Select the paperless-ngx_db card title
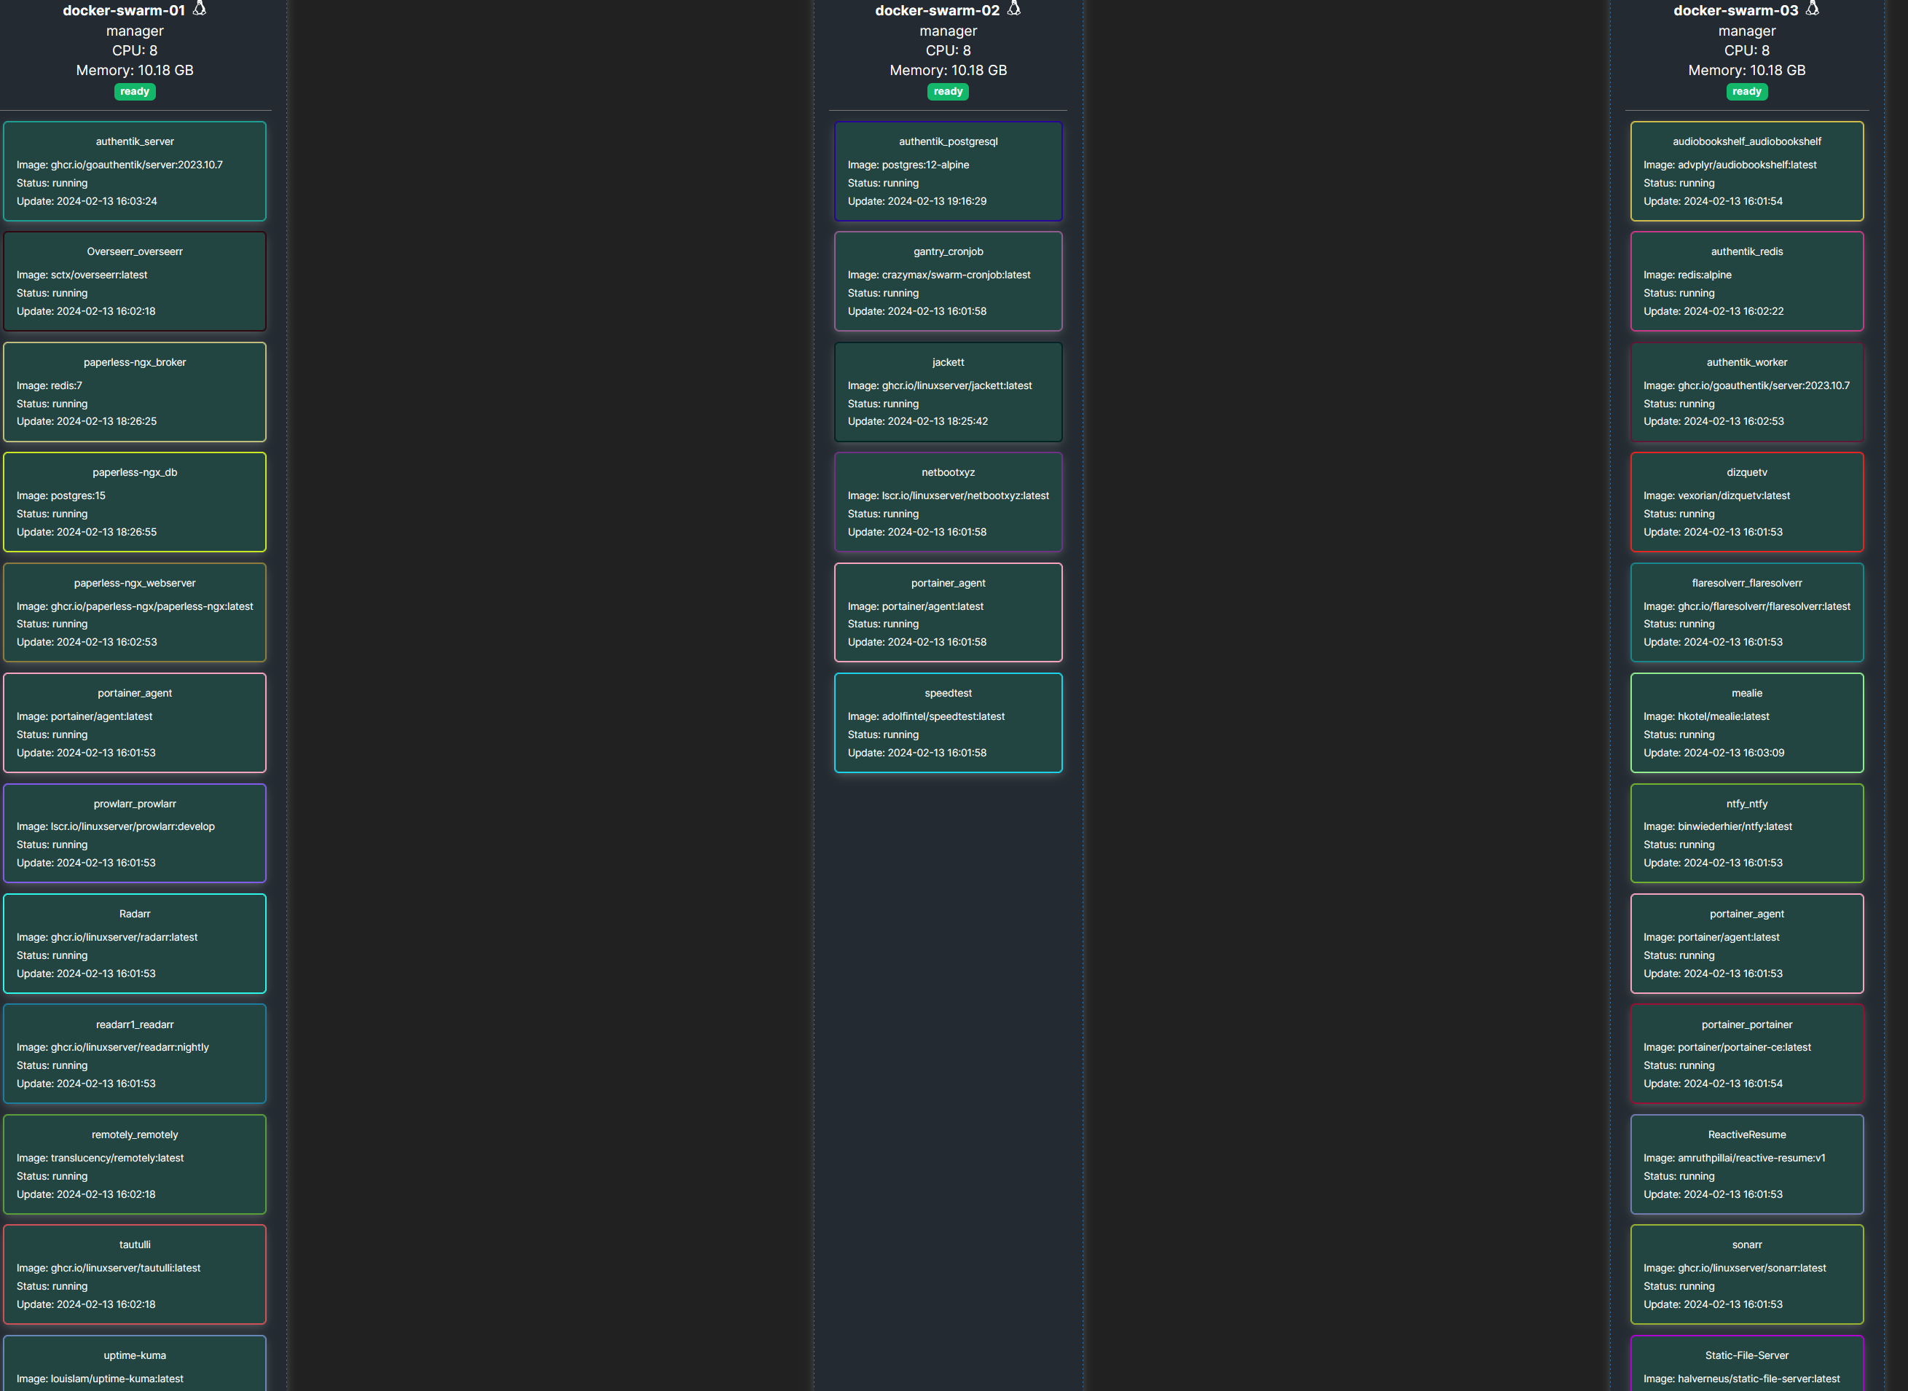The image size is (1908, 1391). [x=135, y=472]
